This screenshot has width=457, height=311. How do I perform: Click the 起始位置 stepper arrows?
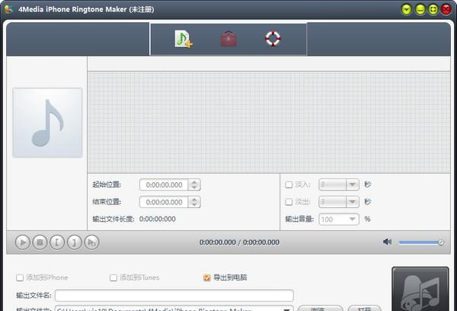click(194, 184)
